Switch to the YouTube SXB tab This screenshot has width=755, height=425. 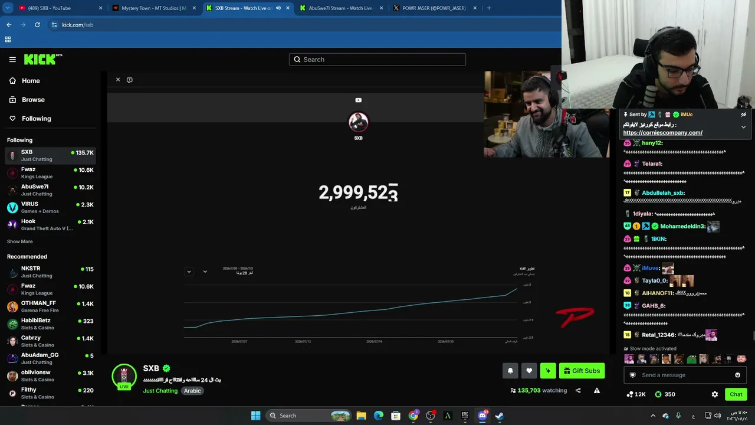[x=61, y=8]
